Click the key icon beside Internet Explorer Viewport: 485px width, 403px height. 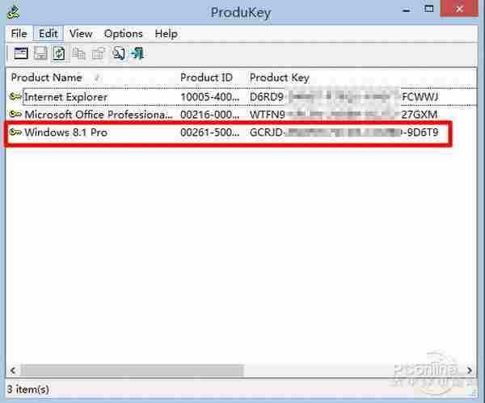click(x=15, y=97)
